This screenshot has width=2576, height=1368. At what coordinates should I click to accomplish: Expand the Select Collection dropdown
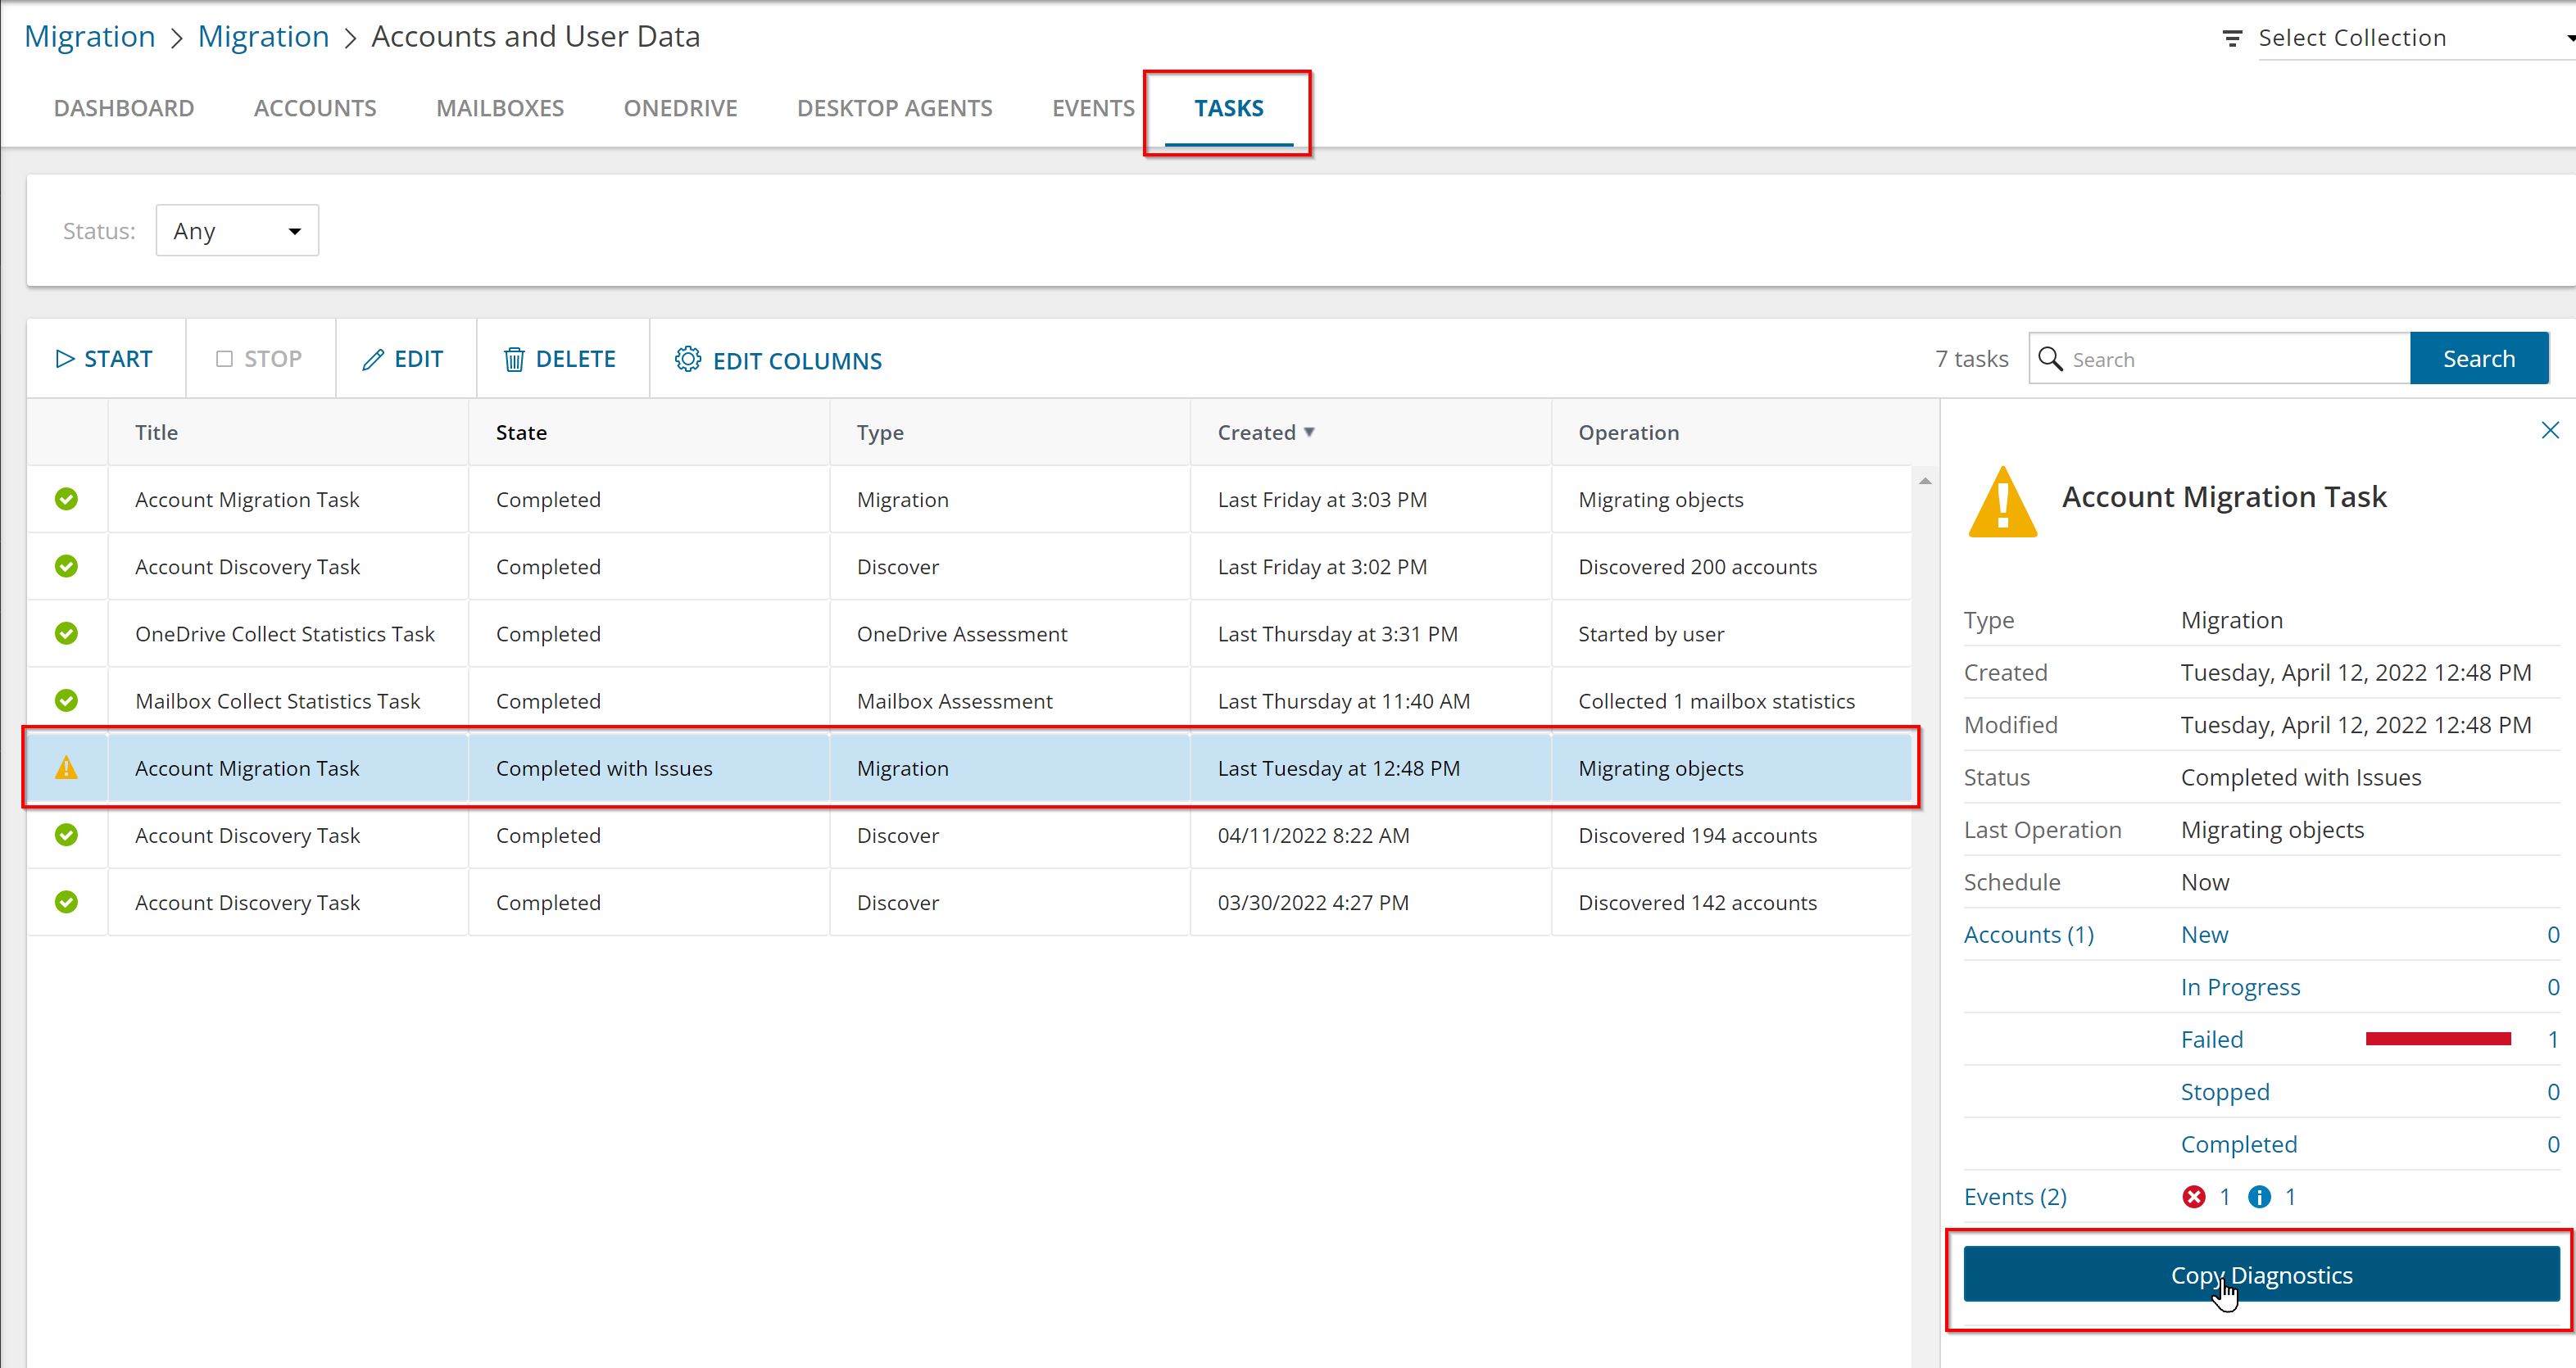[2568, 38]
